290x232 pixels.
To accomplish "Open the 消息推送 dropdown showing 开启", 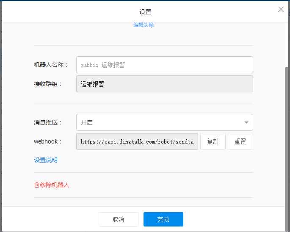I will (165, 122).
